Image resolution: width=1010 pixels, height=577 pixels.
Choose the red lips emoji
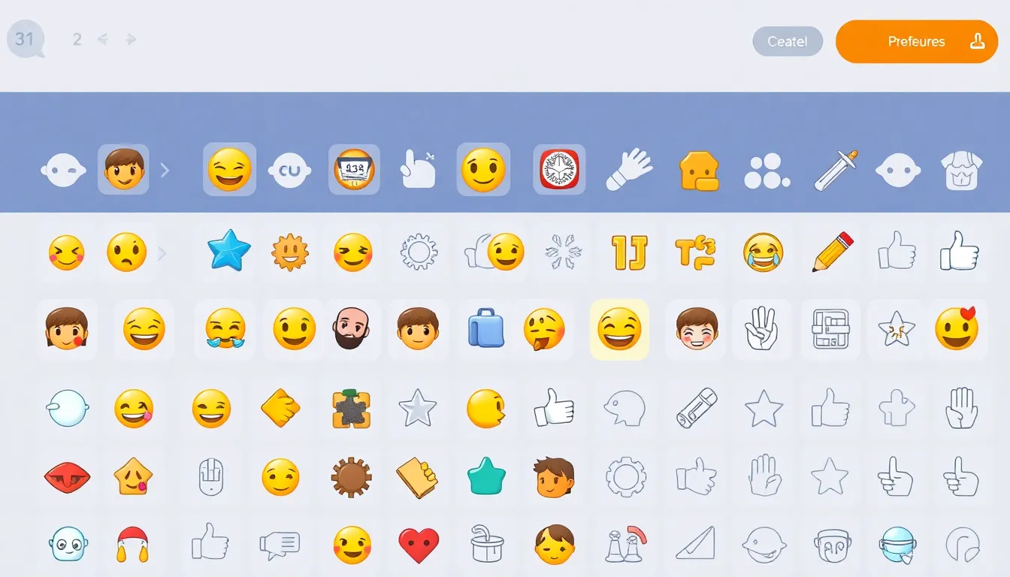point(68,476)
